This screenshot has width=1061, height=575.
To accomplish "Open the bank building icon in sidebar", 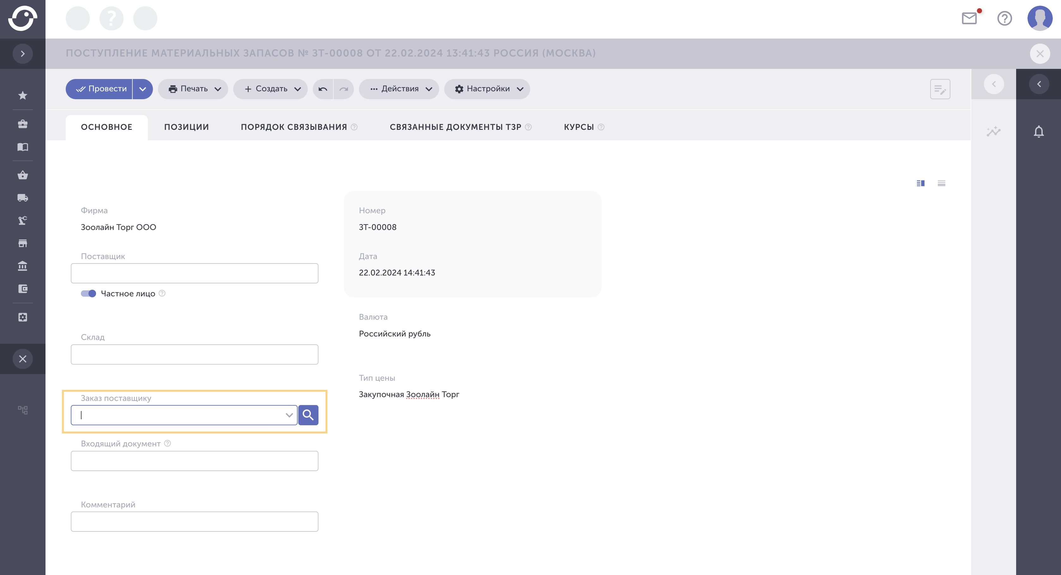I will point(23,266).
